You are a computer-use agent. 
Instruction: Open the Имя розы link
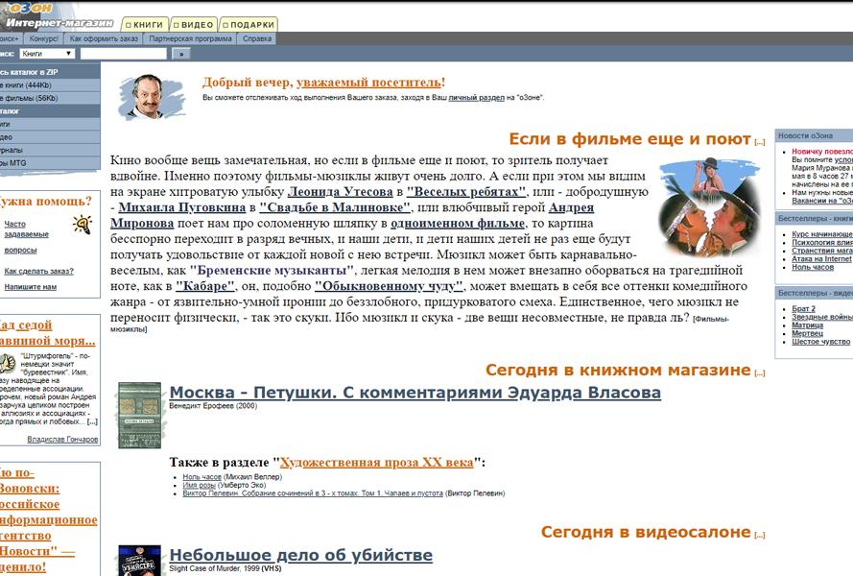(198, 485)
